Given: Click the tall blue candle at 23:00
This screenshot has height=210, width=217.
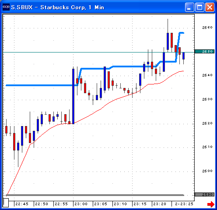Looking at the screenshot, I should [73, 96].
